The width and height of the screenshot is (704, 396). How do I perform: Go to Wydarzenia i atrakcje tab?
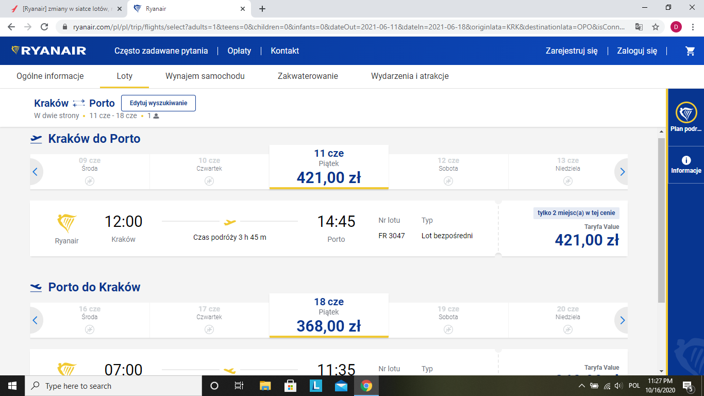click(x=410, y=76)
